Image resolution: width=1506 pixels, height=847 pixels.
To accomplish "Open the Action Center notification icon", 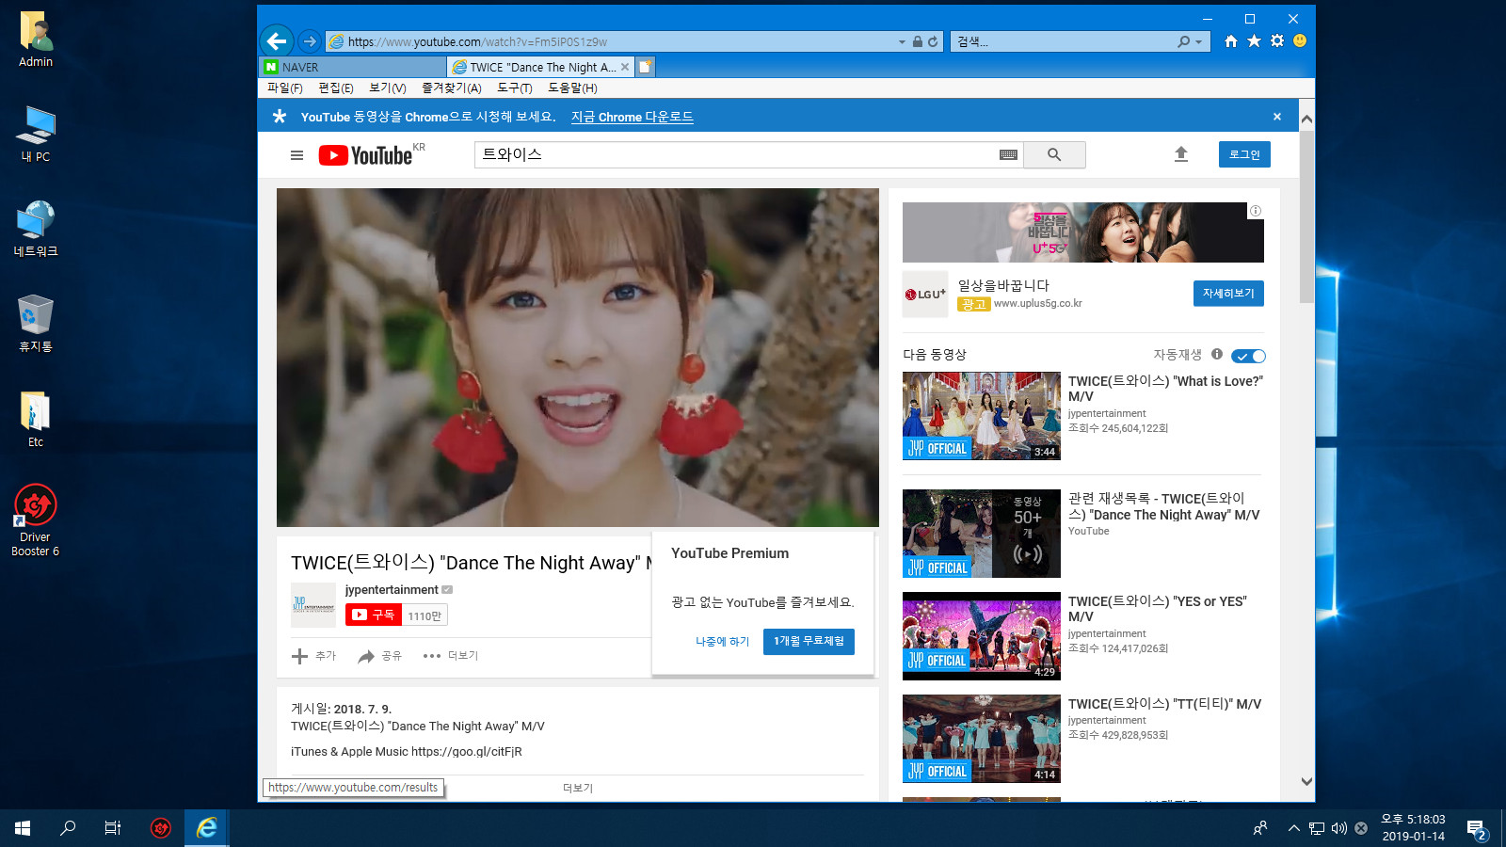I will click(x=1477, y=829).
